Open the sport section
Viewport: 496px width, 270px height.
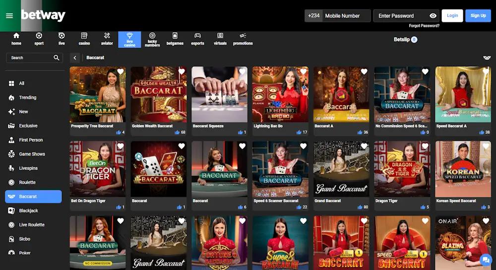(39, 39)
